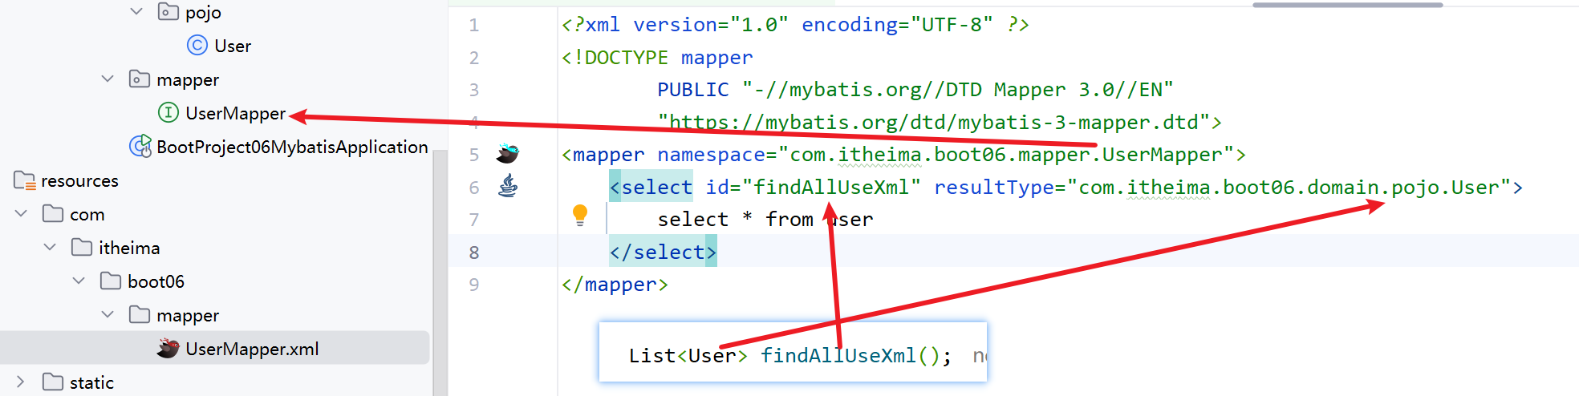Select the itheima folder label
This screenshot has height=396, width=1579.
pyautogui.click(x=129, y=248)
